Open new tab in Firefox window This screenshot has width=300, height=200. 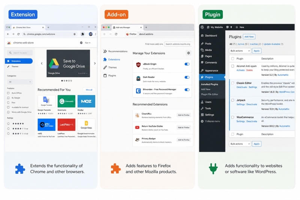pos(146,27)
